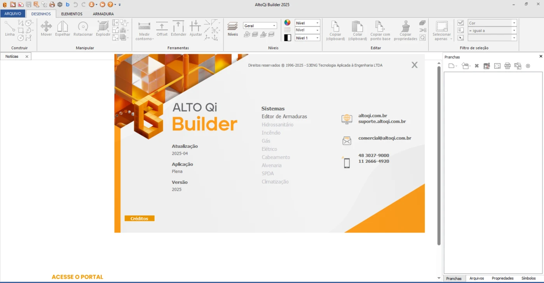Click the printer icon in quick access toolbar
Viewport: 544px width, 283px height.
52,5
